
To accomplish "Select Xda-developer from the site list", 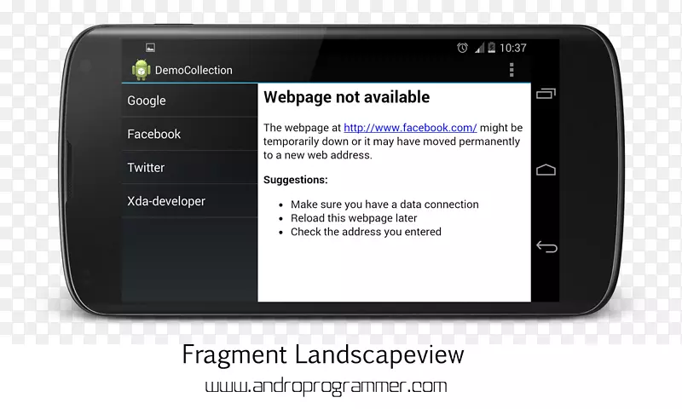I will click(189, 201).
